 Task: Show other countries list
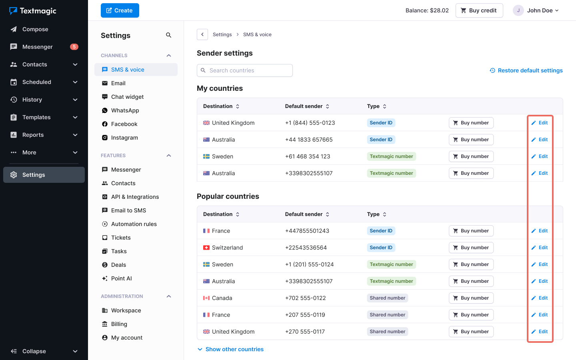pos(234,349)
